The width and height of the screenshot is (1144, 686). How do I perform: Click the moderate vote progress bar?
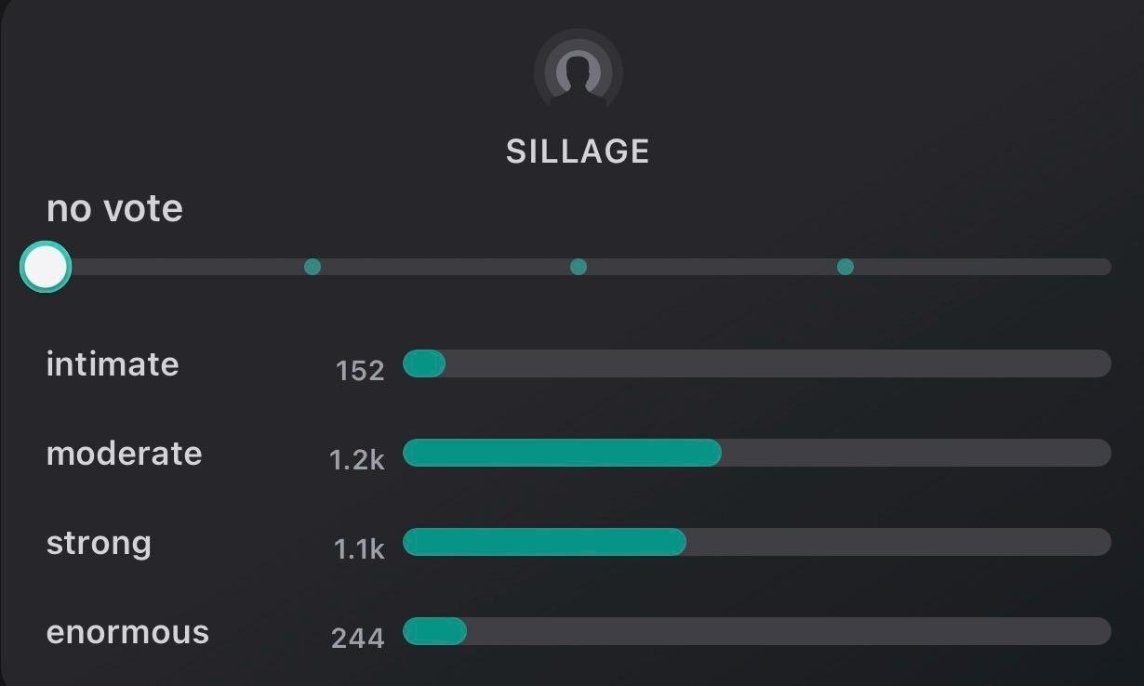pos(756,453)
